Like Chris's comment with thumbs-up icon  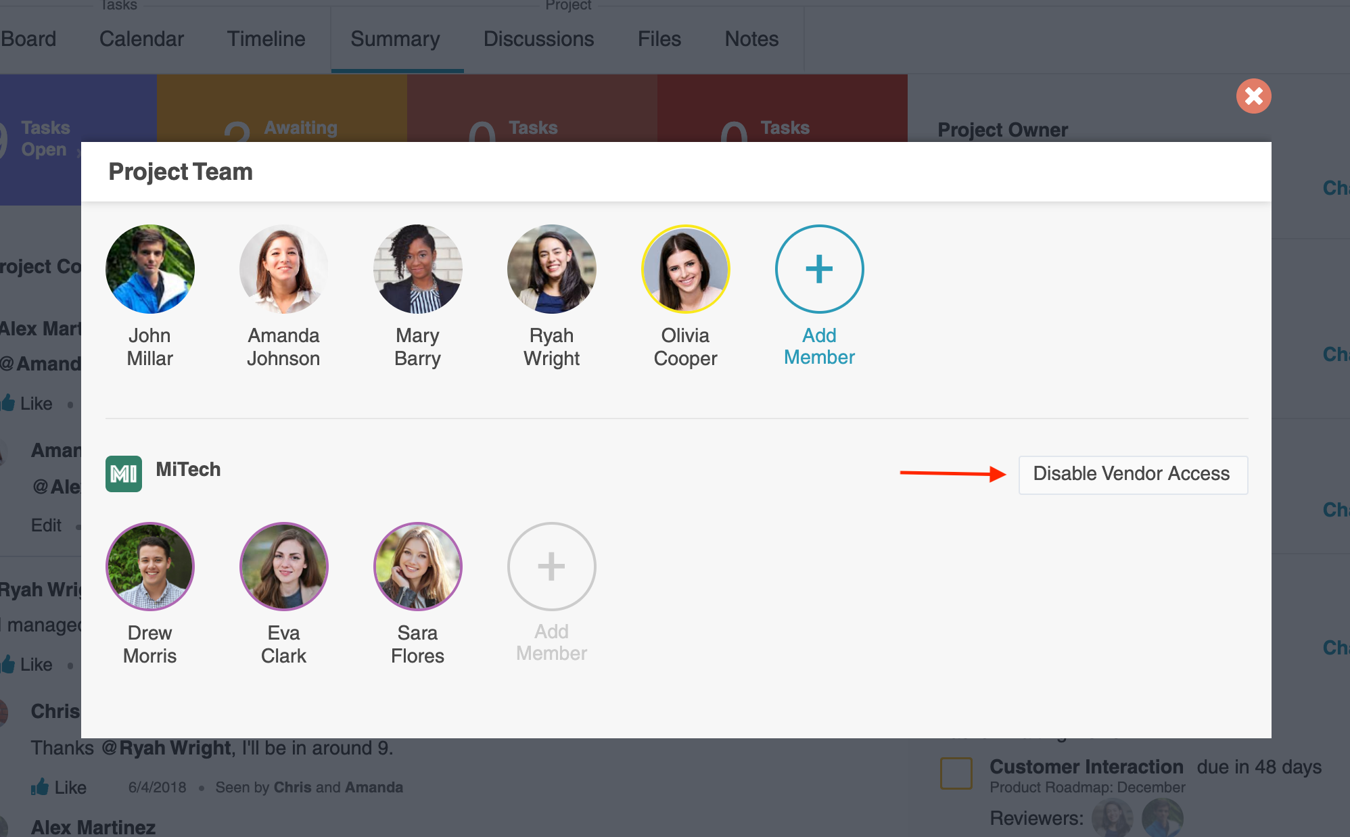(41, 787)
